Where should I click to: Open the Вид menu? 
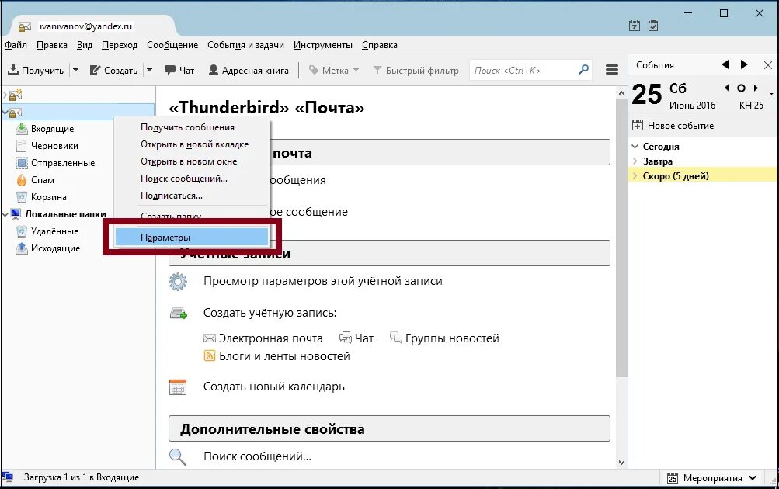coord(85,45)
